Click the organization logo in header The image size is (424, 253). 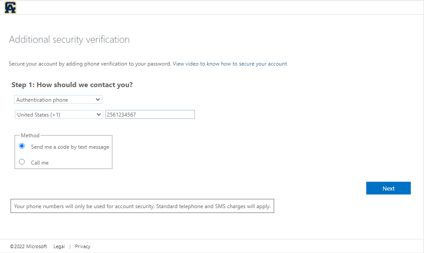(x=10, y=7)
